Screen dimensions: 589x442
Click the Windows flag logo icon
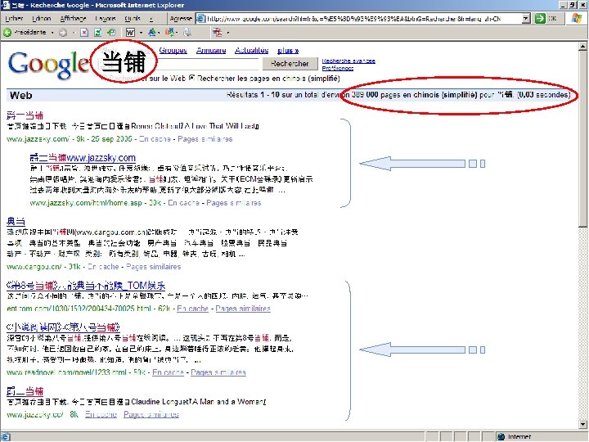576,18
